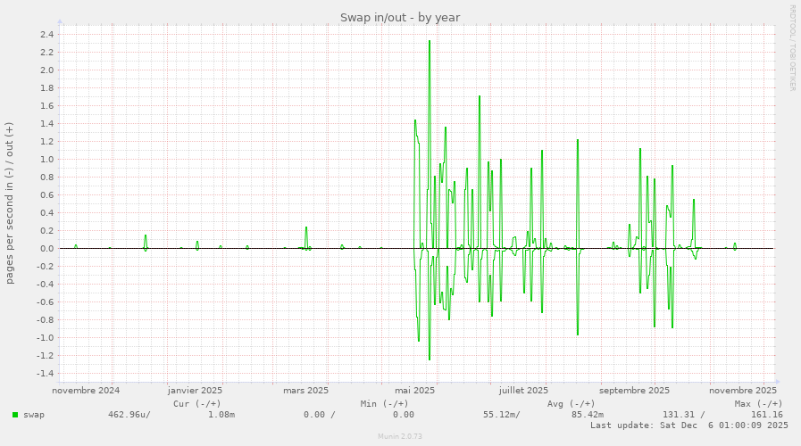Select the "janvier 2025" x-axis label
The image size is (801, 446).
click(x=195, y=390)
